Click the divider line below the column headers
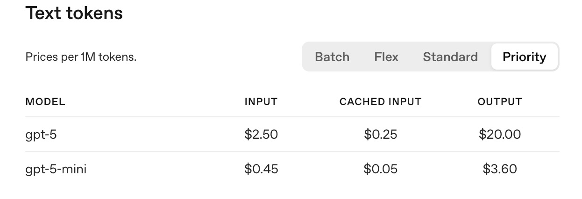 292,117
